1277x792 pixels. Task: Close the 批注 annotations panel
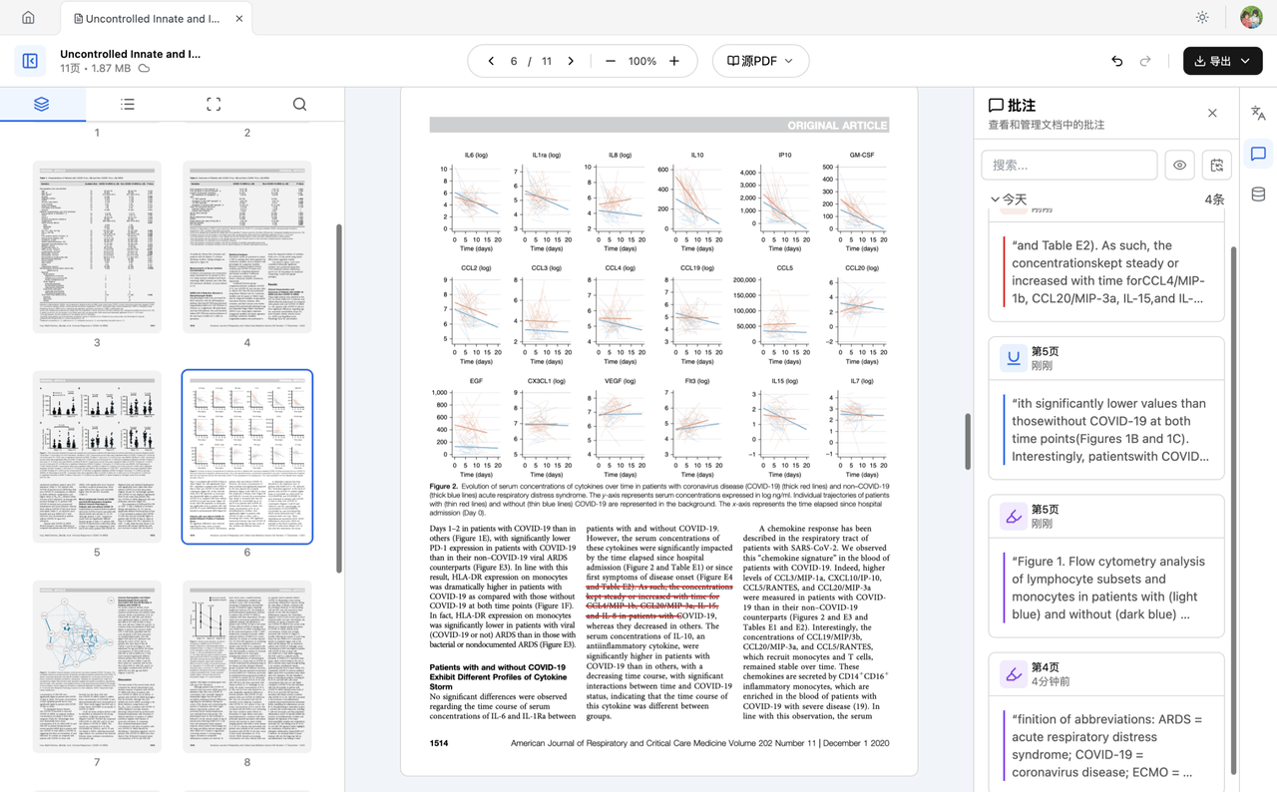[1212, 113]
